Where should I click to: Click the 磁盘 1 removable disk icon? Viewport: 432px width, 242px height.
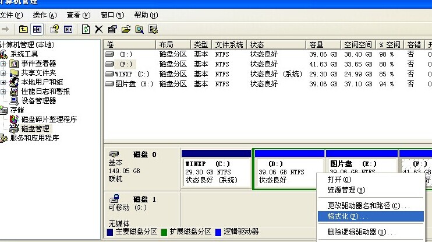pos(114,199)
